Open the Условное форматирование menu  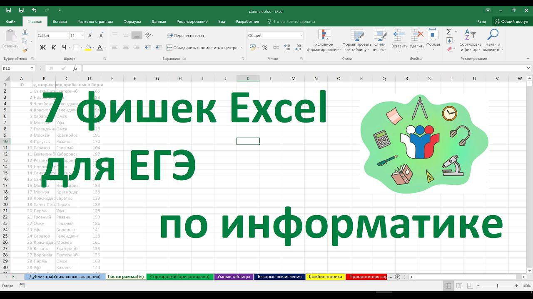tap(324, 41)
